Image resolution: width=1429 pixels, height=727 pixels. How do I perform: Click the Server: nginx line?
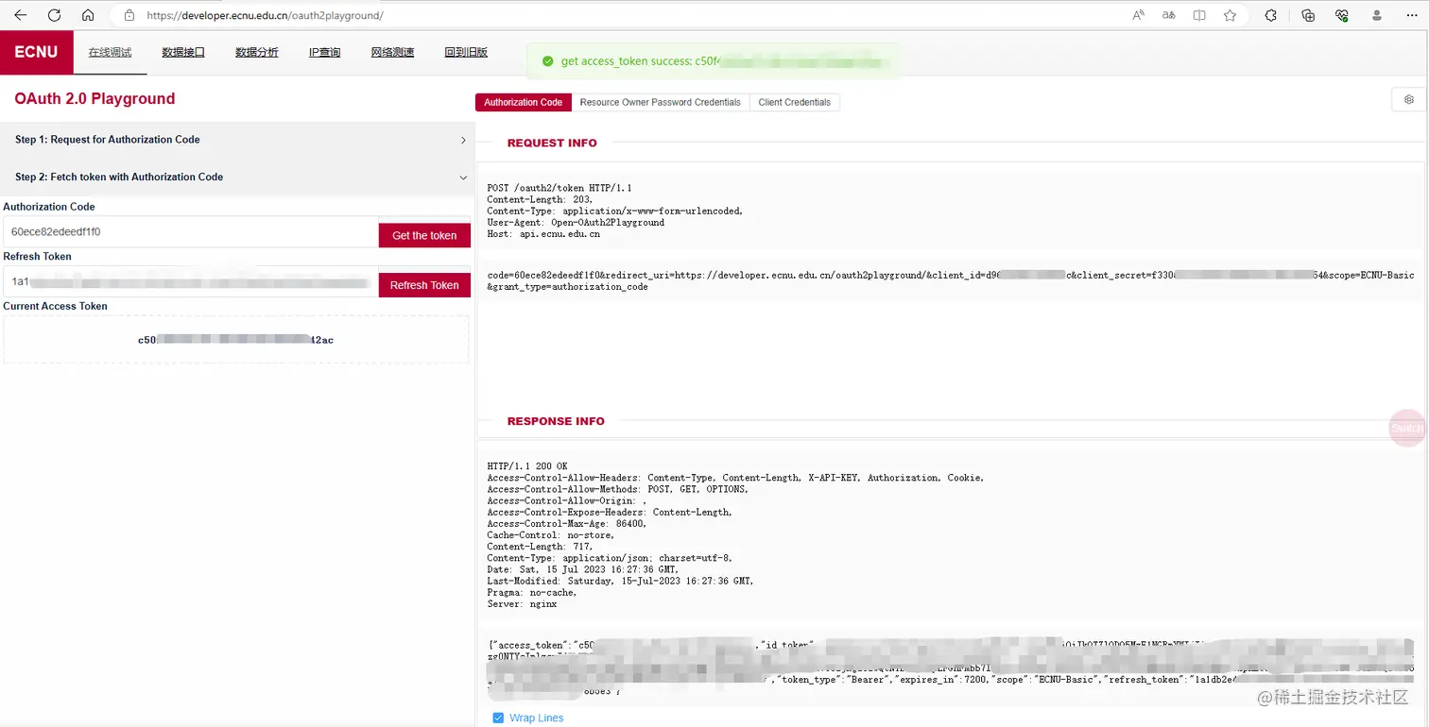(522, 604)
